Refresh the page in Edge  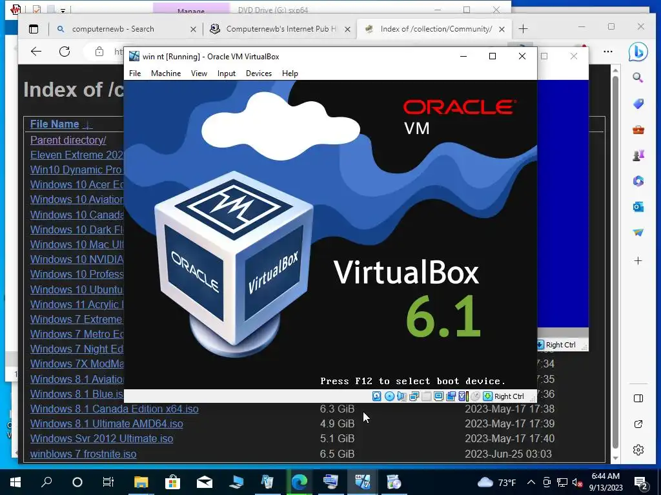coord(65,52)
